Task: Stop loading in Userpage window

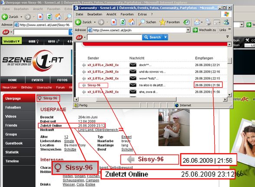Action: click(x=40, y=17)
